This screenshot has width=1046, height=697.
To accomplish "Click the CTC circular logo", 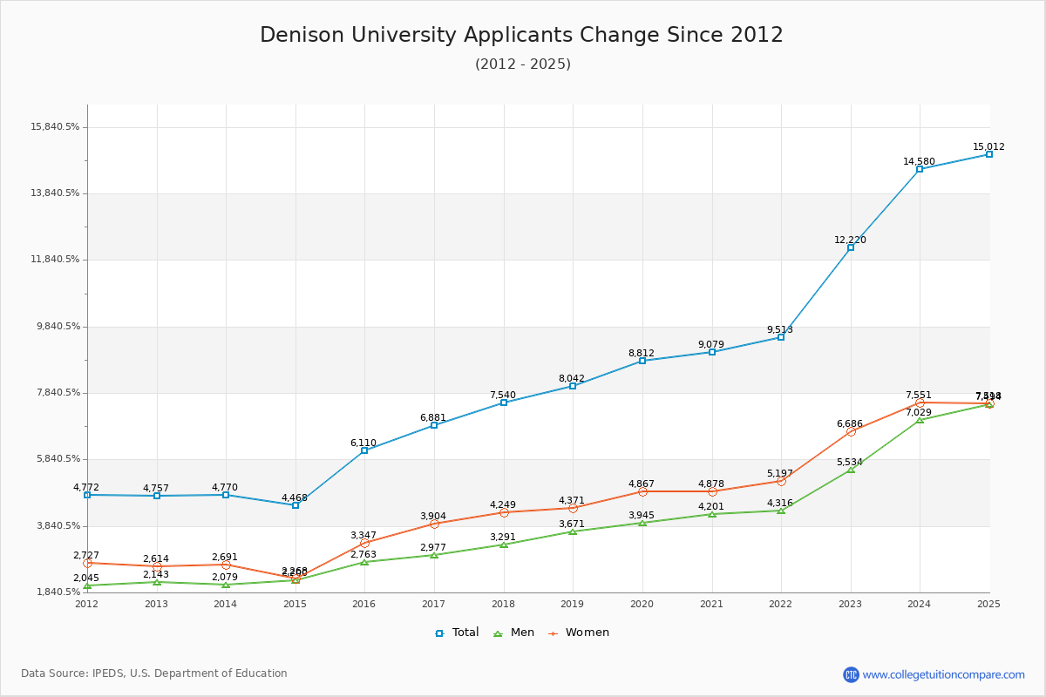I will pyautogui.click(x=852, y=673).
